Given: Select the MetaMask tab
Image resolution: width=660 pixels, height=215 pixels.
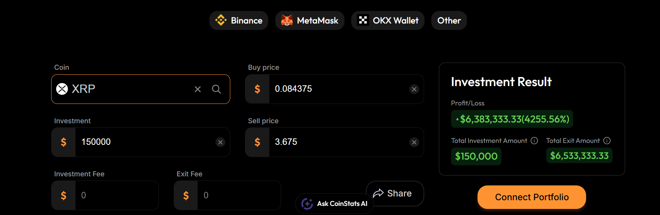Looking at the screenshot, I should [310, 20].
